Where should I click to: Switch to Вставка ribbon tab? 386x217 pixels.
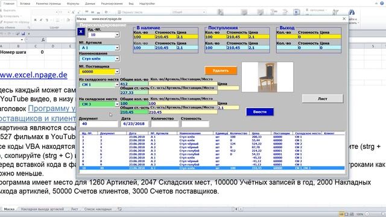click(25, 4)
